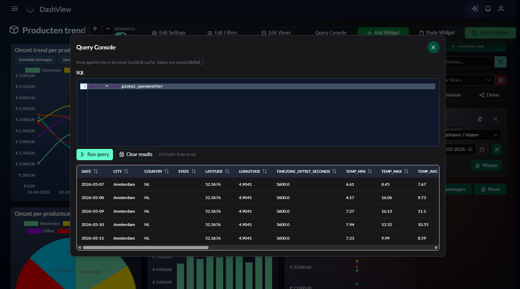Click the AI sparkle icon in header
Image resolution: width=520 pixels, height=289 pixels.
475,9
